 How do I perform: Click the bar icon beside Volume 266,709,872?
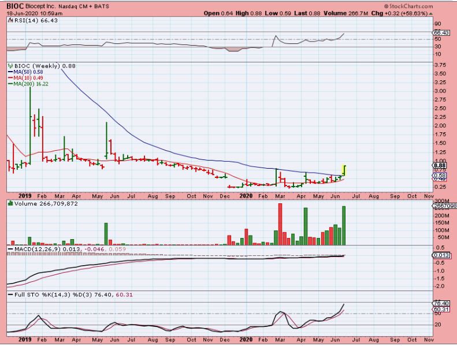coord(10,203)
